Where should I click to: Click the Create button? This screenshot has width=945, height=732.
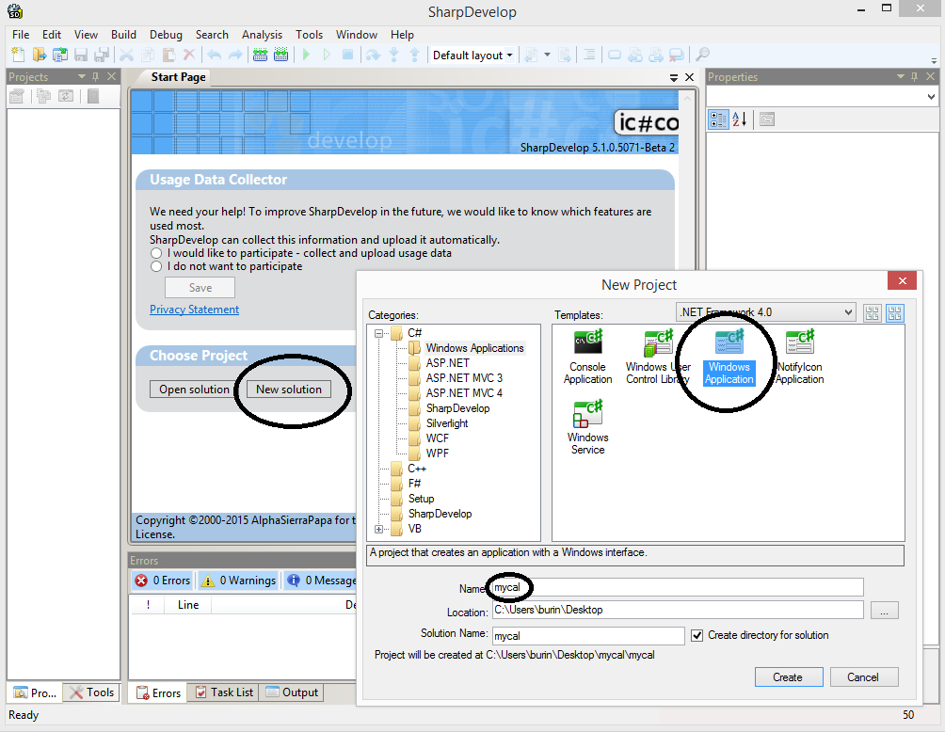pos(788,677)
